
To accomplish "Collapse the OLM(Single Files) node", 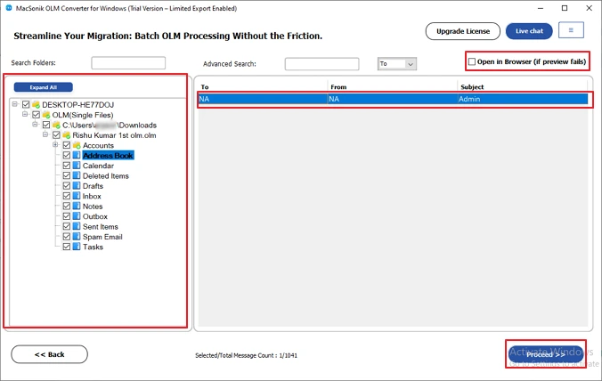I will click(25, 114).
